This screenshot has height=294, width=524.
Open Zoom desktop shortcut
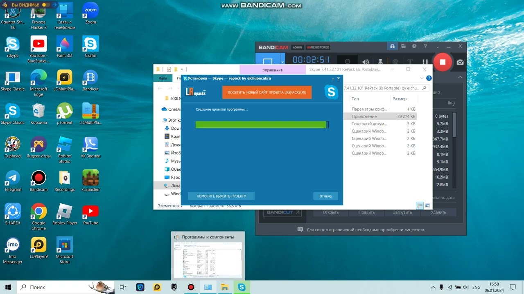tap(90, 13)
